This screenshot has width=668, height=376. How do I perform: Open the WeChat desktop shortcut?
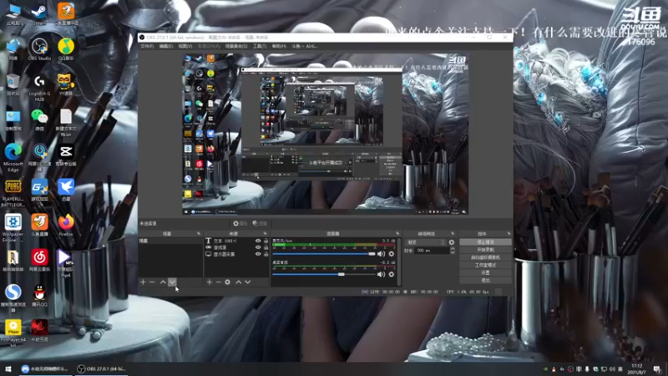pos(39,119)
